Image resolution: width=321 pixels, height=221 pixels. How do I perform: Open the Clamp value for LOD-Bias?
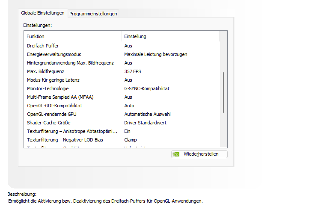(131, 140)
